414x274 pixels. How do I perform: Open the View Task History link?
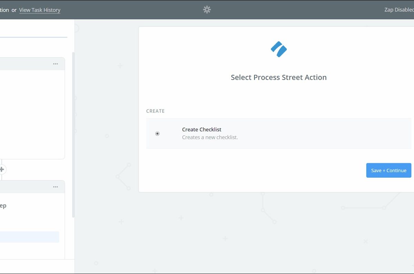click(40, 10)
